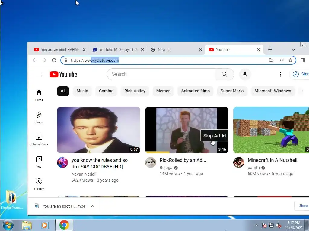This screenshot has width=309, height=231.
Task: Filter by Gaming chip
Action: [106, 91]
